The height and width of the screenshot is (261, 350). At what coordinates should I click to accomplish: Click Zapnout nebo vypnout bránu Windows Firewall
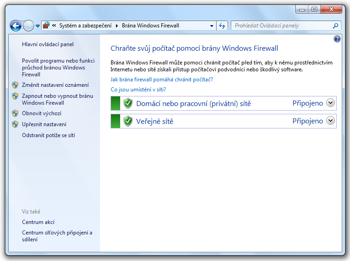click(x=58, y=99)
